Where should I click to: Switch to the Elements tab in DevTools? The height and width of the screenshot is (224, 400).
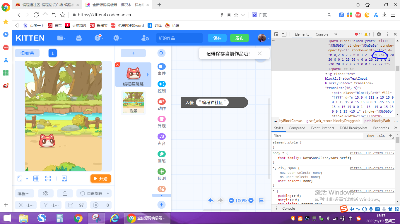tap(302, 34)
